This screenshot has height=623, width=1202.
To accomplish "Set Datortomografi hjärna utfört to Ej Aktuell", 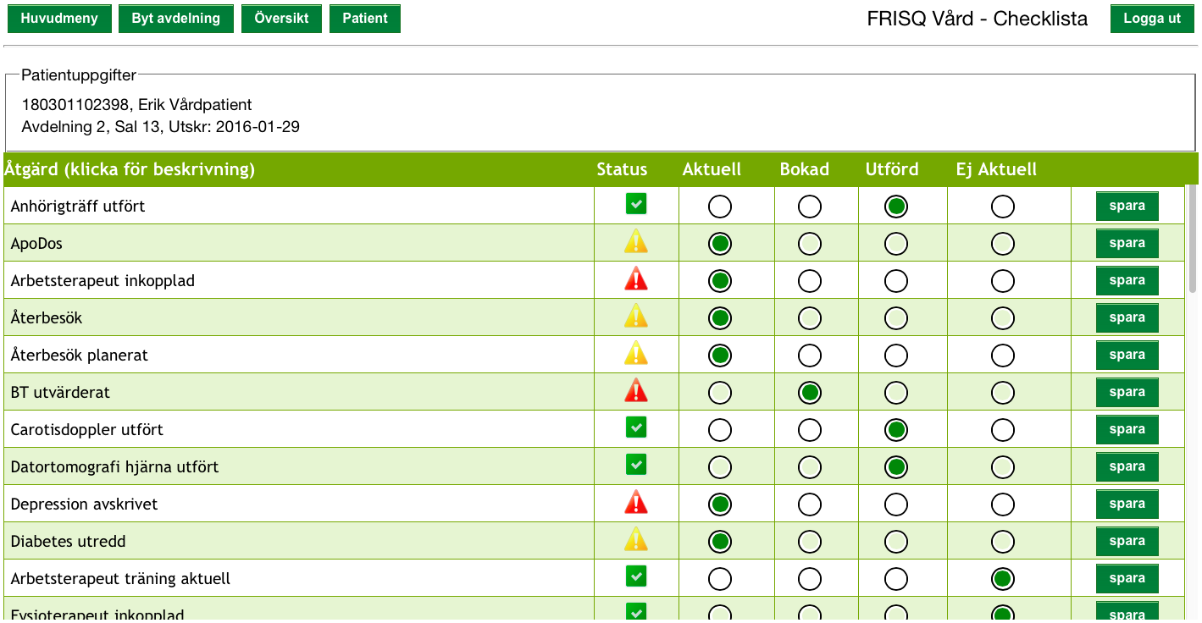I will 1003,467.
